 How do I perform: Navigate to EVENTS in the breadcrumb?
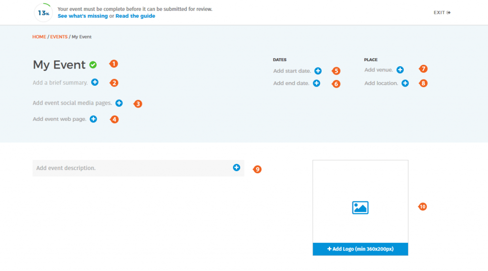coord(59,37)
